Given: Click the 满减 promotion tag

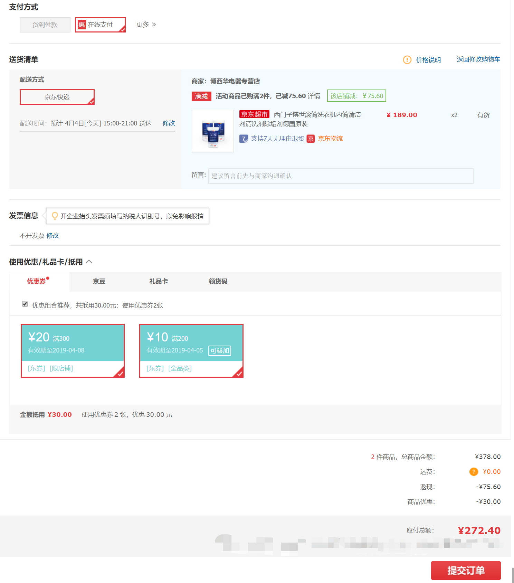Looking at the screenshot, I should tap(201, 96).
